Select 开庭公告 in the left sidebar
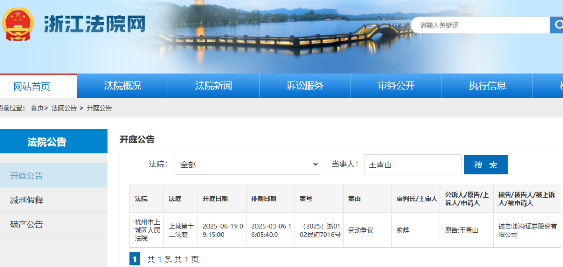563x267 pixels. pos(54,175)
